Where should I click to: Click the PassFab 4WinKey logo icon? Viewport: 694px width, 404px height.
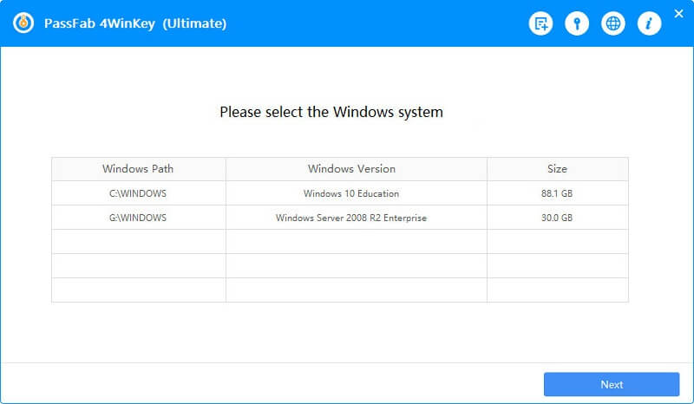pyautogui.click(x=23, y=23)
